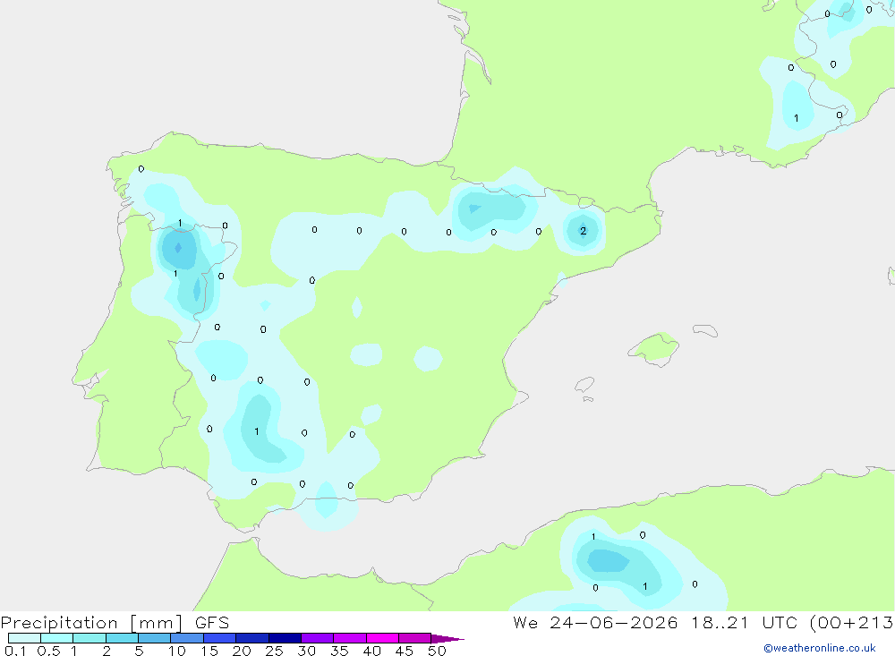Click the 'We' weekday abbreviation
This screenshot has height=656, width=895.
pyautogui.click(x=525, y=622)
